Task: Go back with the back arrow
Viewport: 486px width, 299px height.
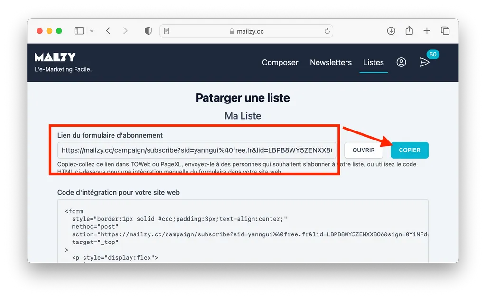Action: (108, 31)
